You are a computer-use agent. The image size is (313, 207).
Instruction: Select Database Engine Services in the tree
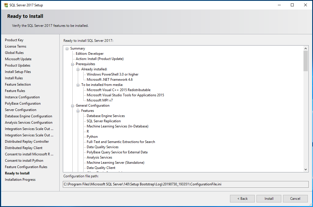(105, 116)
